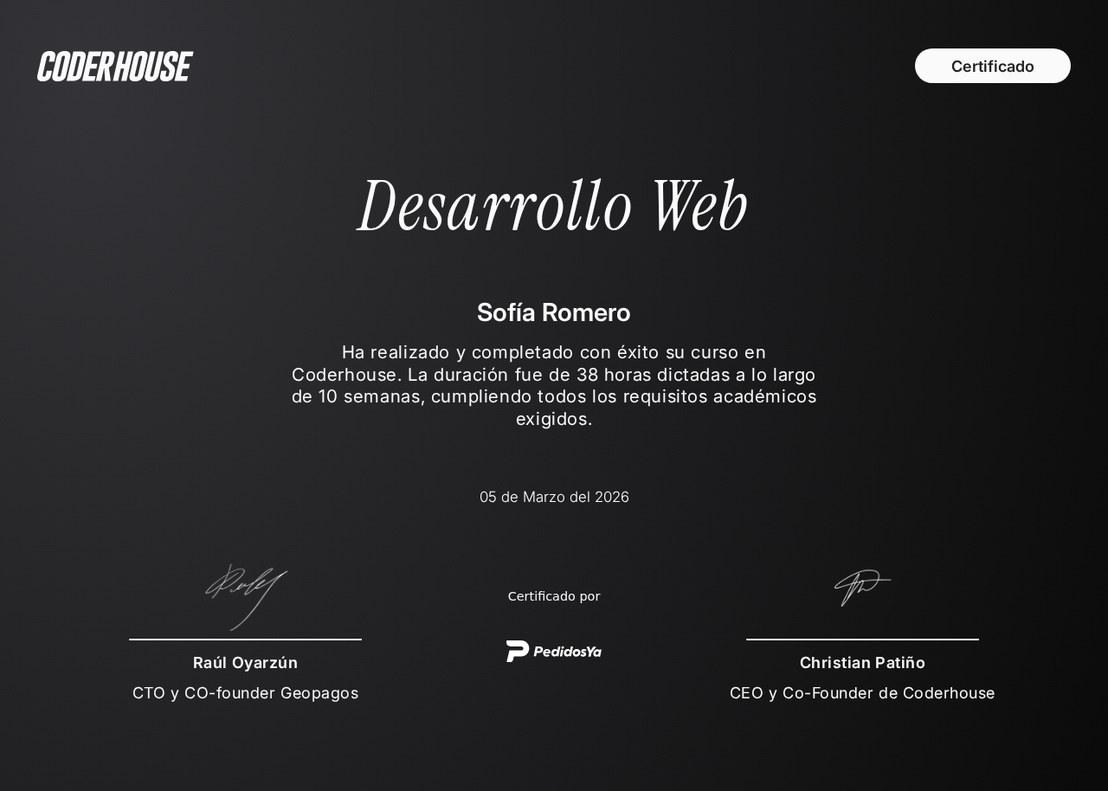Click Raúl Oyarzún's name

click(245, 663)
